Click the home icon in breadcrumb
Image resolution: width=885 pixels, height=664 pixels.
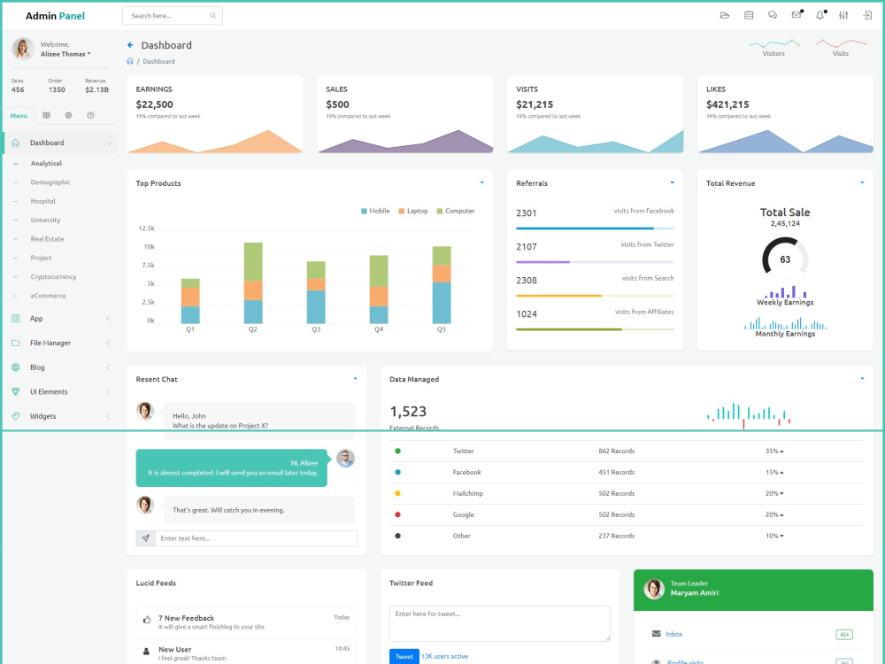[130, 61]
